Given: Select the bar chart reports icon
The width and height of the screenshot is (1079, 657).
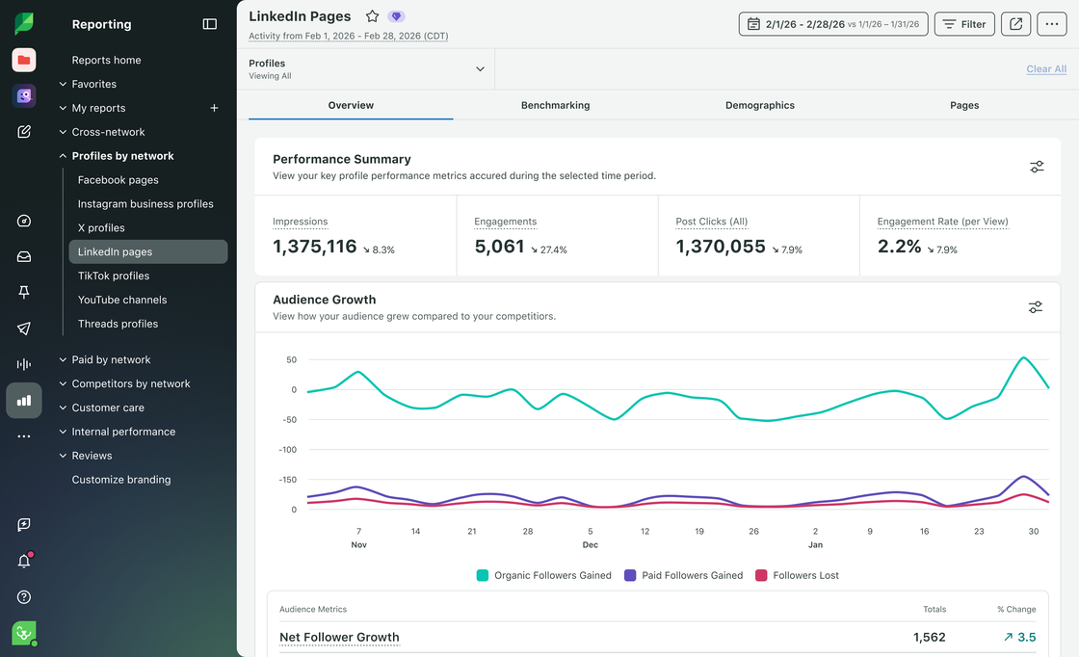Looking at the screenshot, I should click(24, 401).
